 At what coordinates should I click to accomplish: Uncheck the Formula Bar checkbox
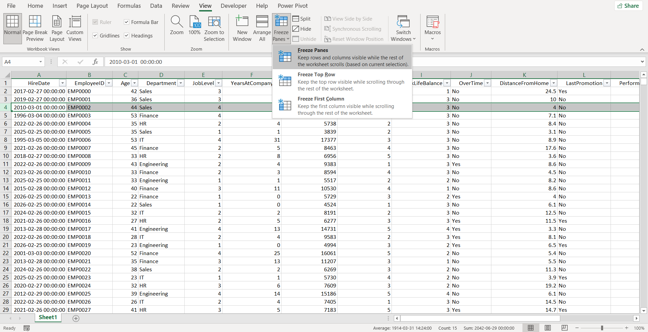pos(127,22)
